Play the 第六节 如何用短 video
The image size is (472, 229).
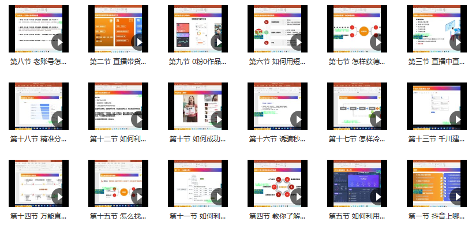click(299, 43)
